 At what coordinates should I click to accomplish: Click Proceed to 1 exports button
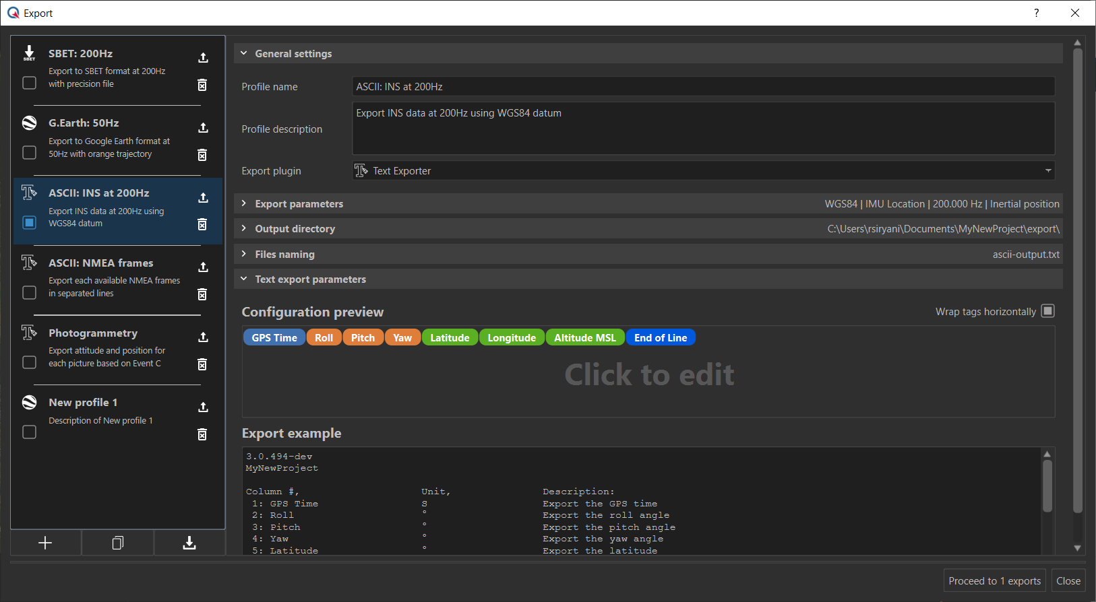point(994,580)
